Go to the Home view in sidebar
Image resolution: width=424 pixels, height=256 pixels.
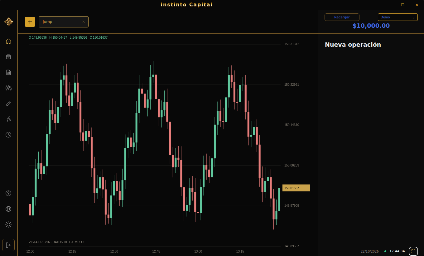point(8,41)
